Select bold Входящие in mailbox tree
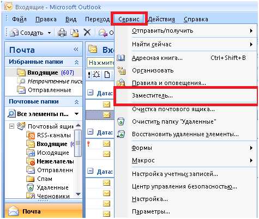Image resolution: width=259 pixels, height=219 pixels. click(x=50, y=144)
